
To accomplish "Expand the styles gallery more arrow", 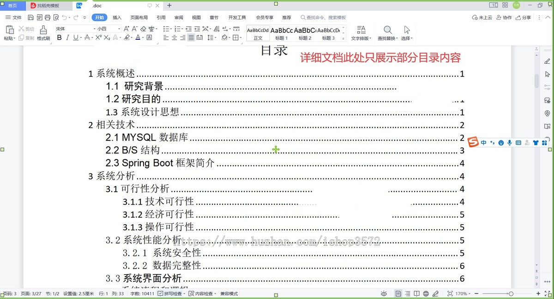I will [344, 38].
